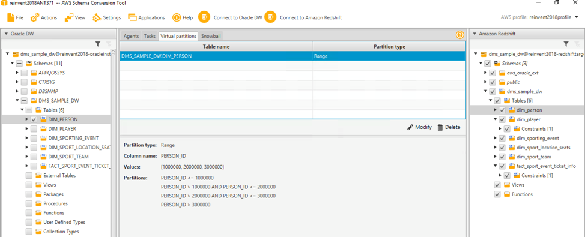The width and height of the screenshot is (585, 237).
Task: Check the User Defined Types checkbox
Action: pos(29,222)
